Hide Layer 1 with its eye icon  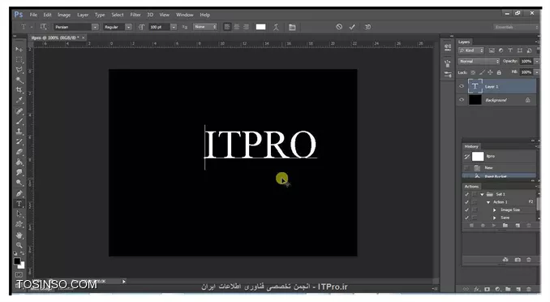point(462,86)
